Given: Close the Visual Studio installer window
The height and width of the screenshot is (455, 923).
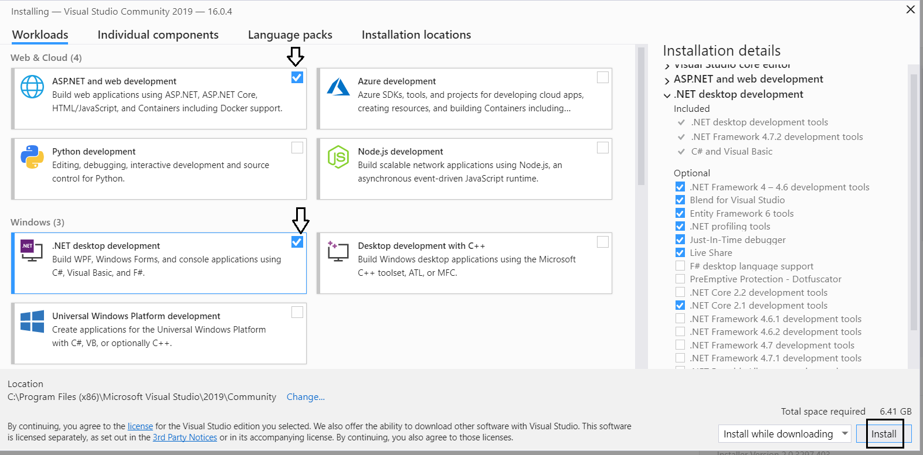Looking at the screenshot, I should pos(910,9).
